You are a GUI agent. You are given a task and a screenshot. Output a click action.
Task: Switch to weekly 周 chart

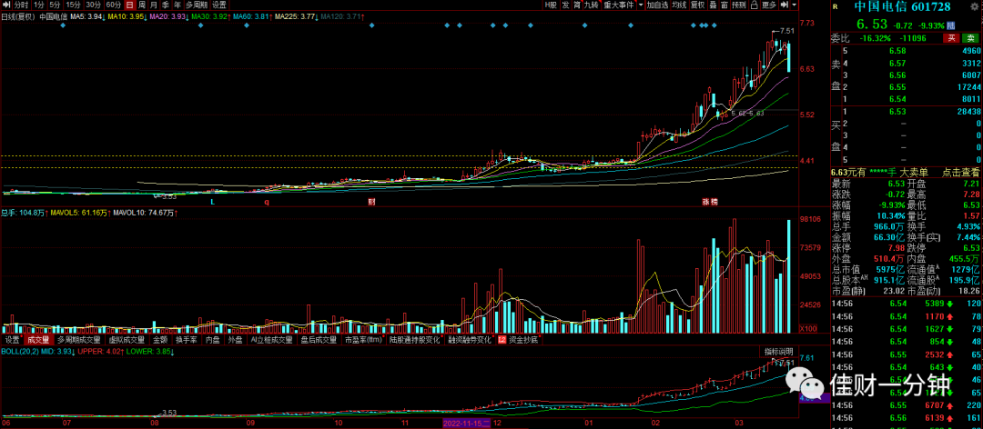pos(142,5)
